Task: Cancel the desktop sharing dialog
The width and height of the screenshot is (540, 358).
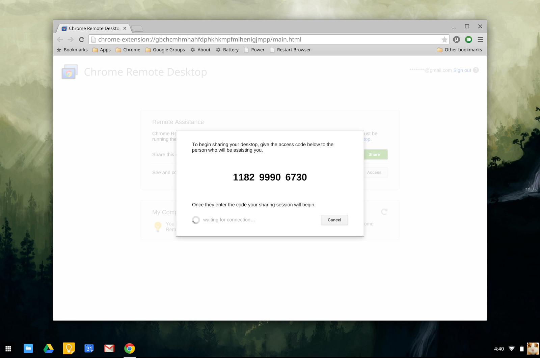Action: [x=334, y=220]
